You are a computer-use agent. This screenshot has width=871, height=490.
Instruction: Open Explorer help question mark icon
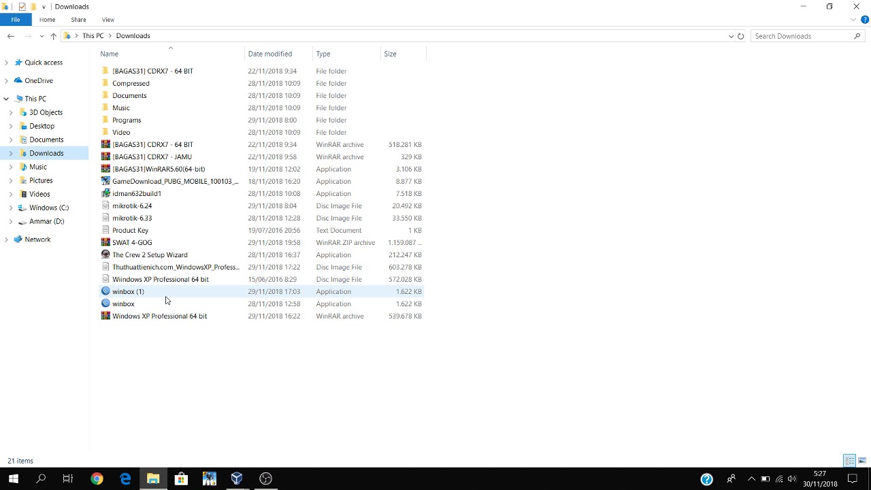[865, 20]
